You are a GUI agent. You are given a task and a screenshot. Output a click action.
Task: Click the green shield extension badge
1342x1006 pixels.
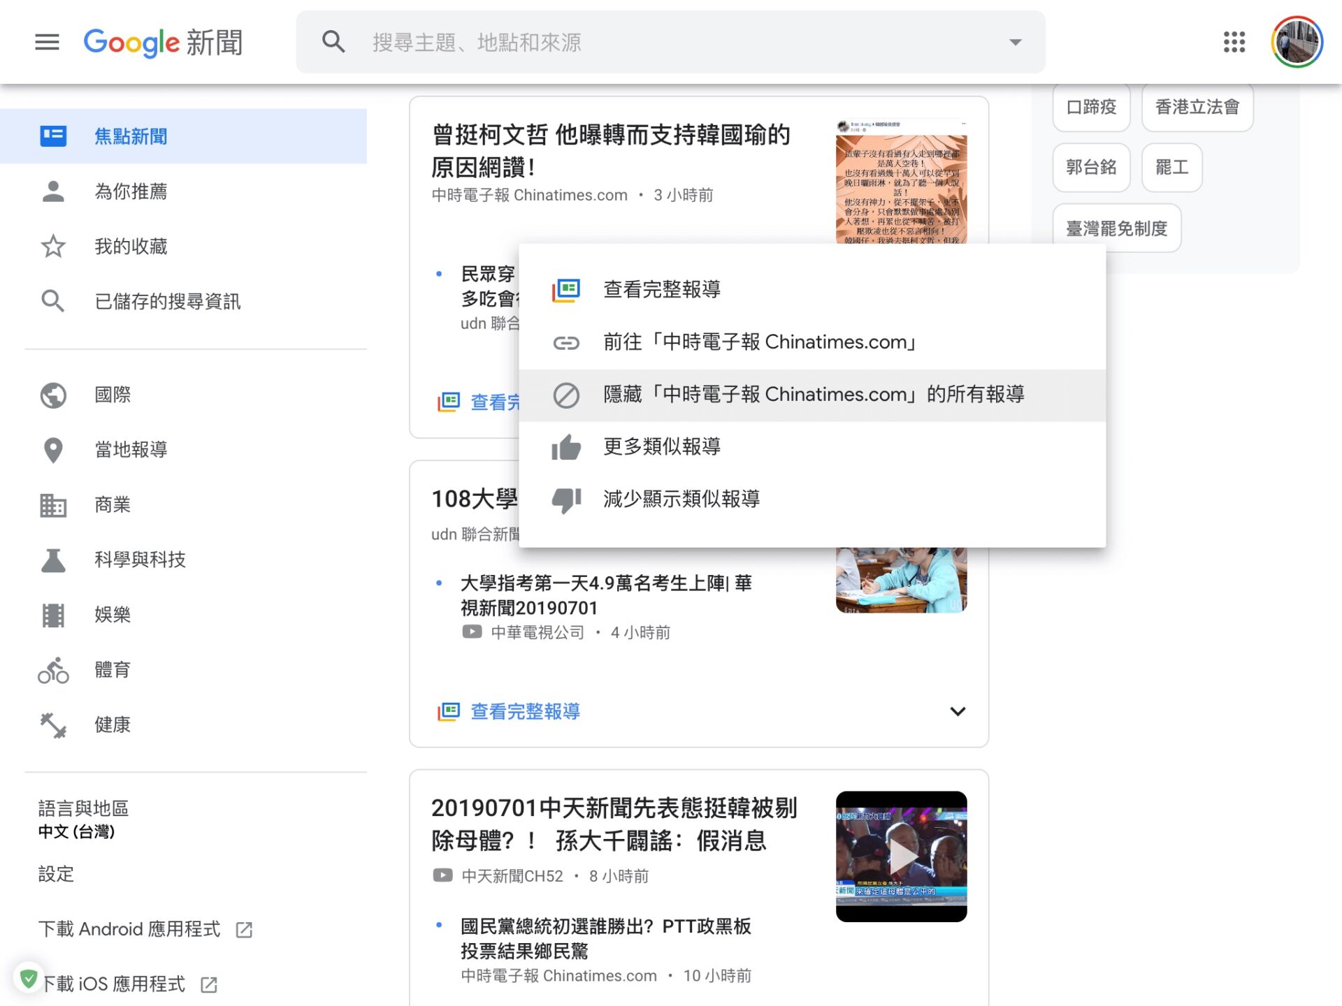click(x=29, y=979)
